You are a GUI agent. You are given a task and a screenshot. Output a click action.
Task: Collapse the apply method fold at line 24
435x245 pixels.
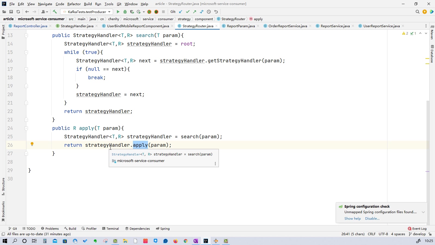point(26,128)
